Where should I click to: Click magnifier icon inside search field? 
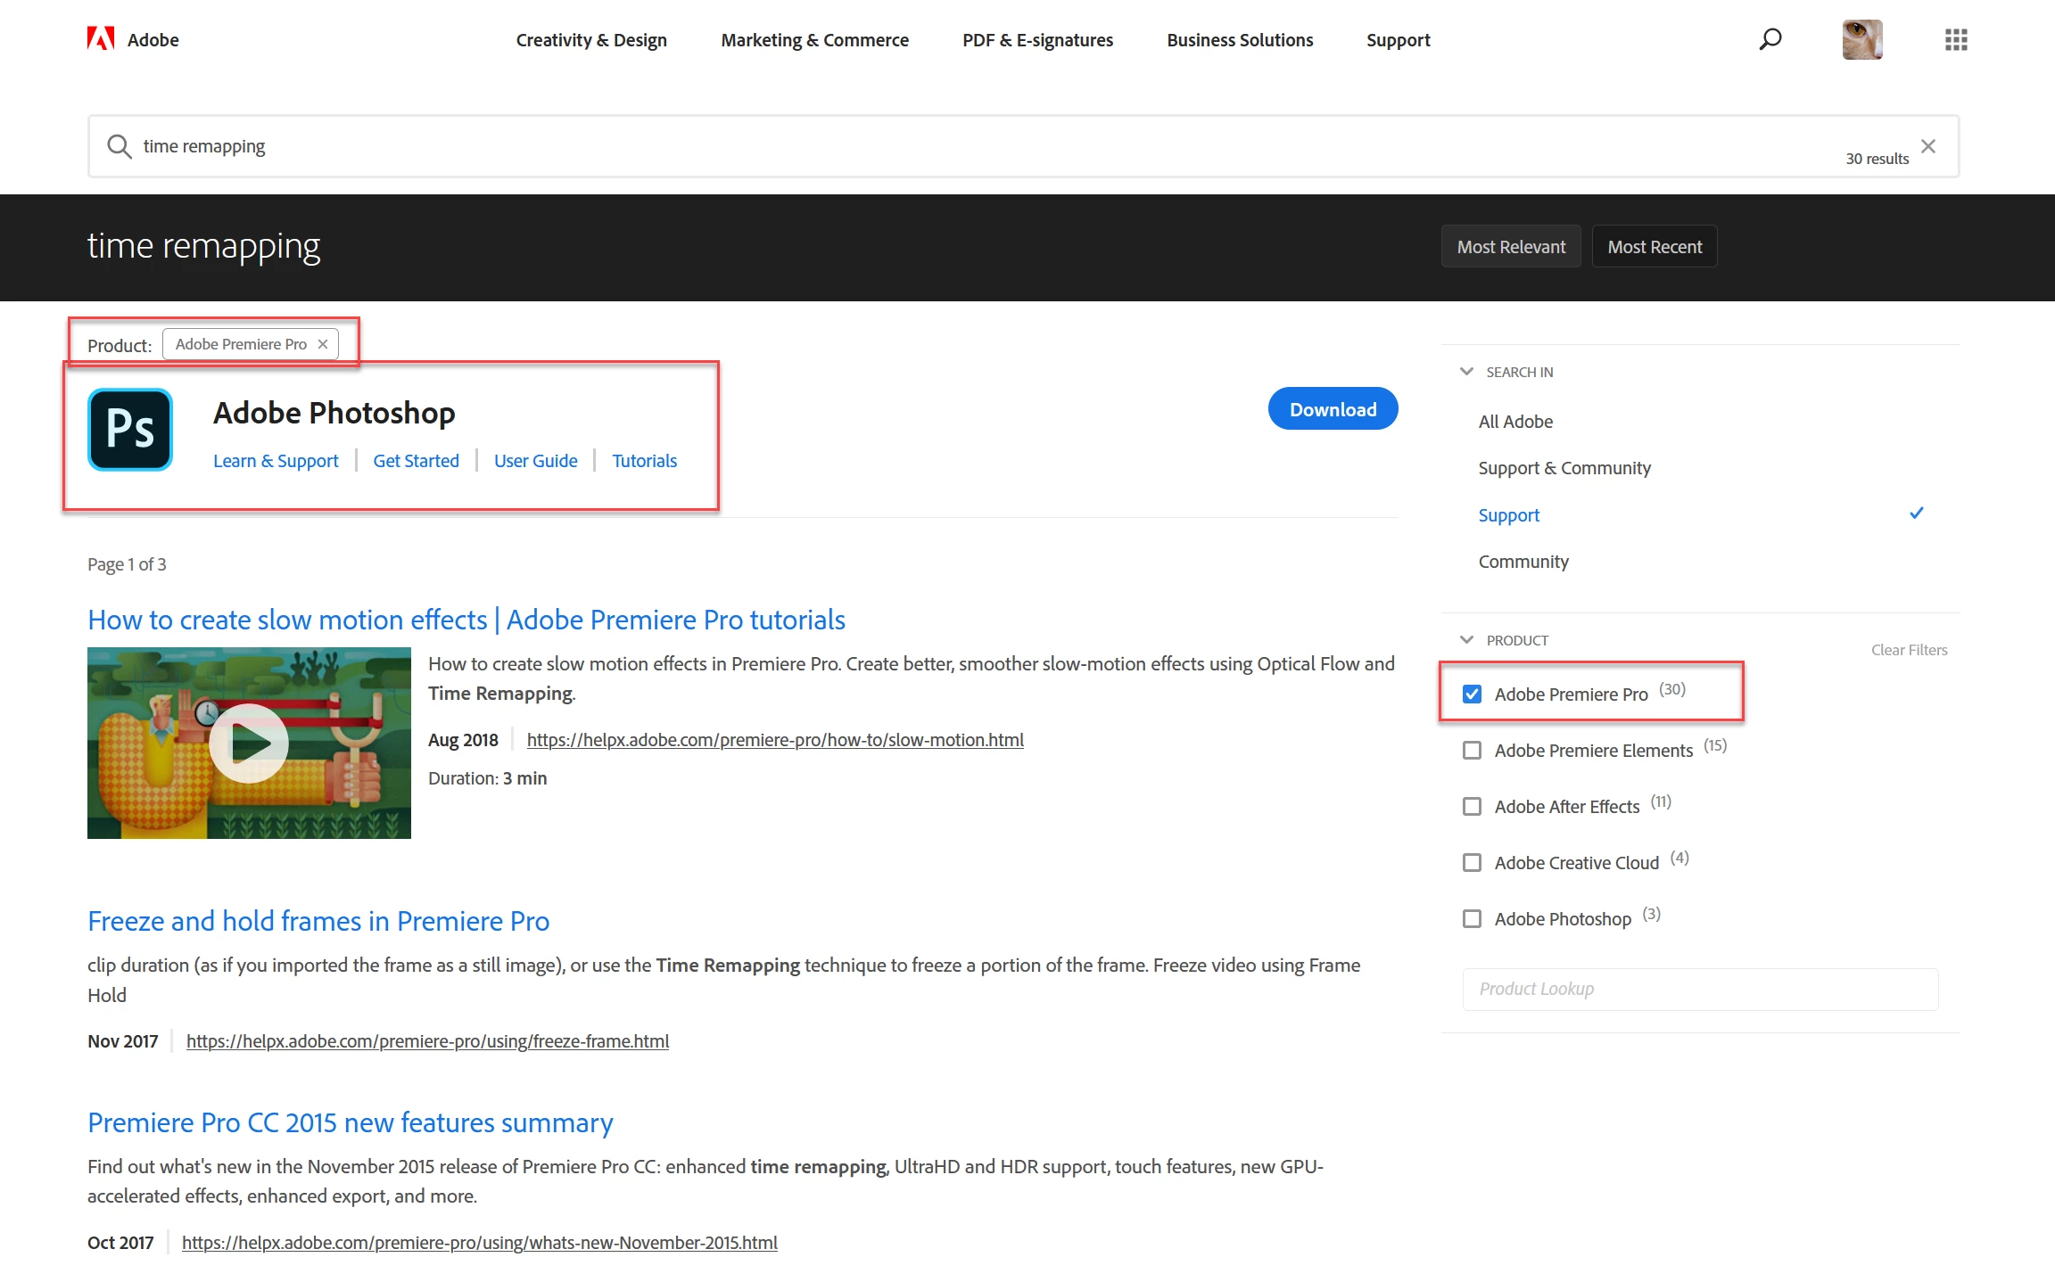(120, 146)
